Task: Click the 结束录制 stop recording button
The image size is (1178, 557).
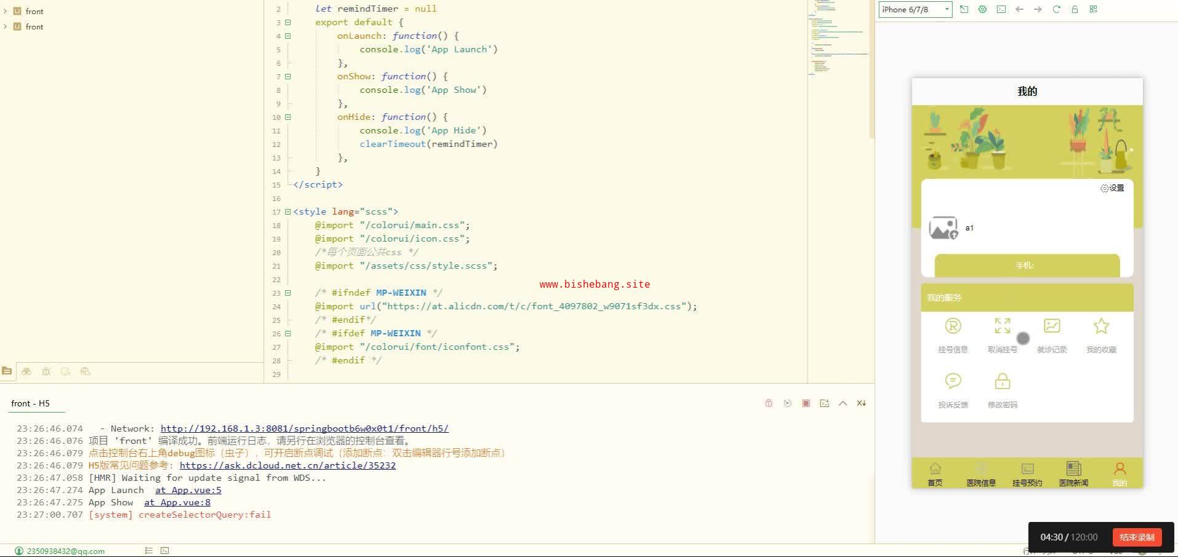Action: pyautogui.click(x=1137, y=537)
